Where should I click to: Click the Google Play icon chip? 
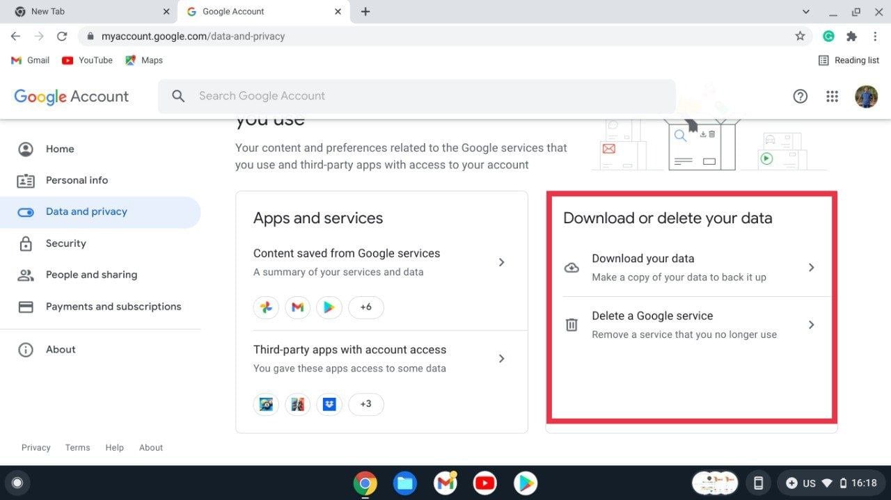[x=329, y=307]
